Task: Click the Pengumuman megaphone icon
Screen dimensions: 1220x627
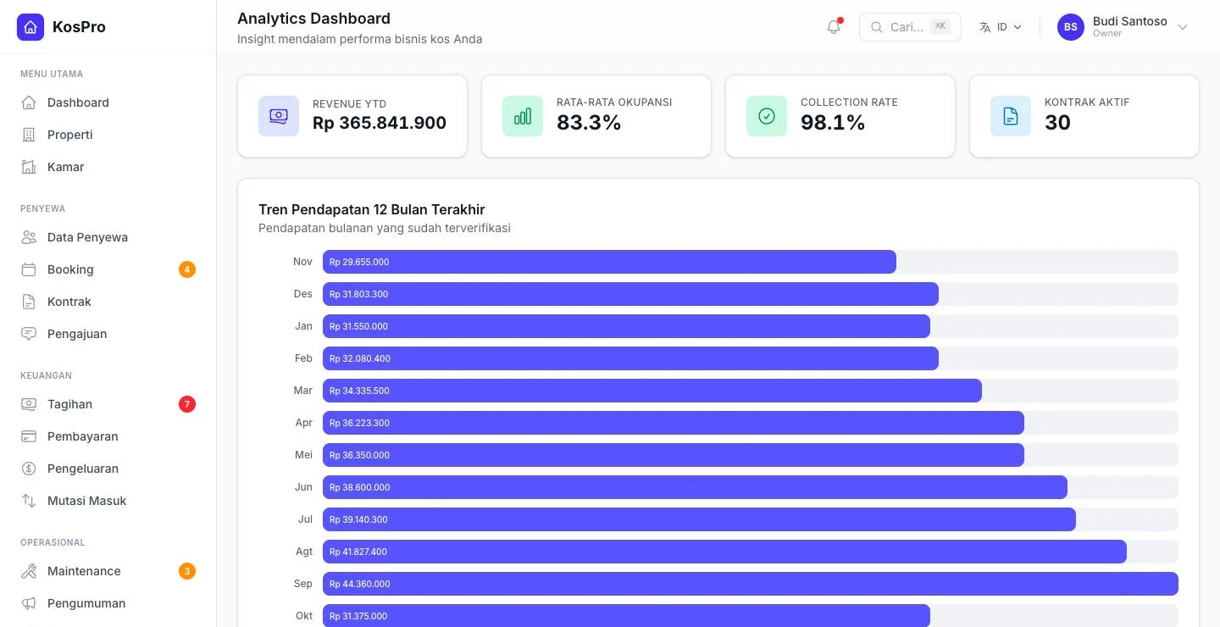Action: click(x=29, y=603)
